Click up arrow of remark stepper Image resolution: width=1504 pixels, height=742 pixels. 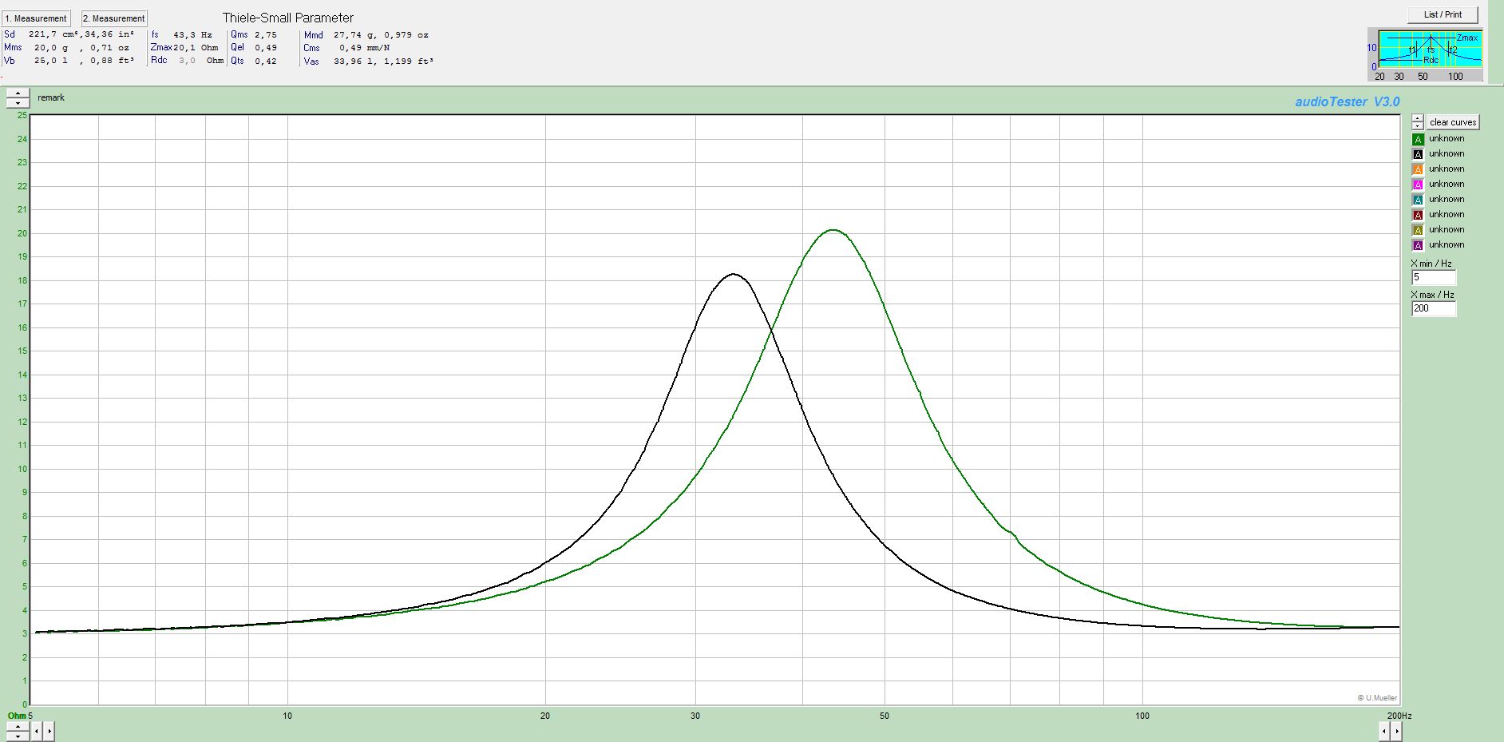tap(18, 93)
